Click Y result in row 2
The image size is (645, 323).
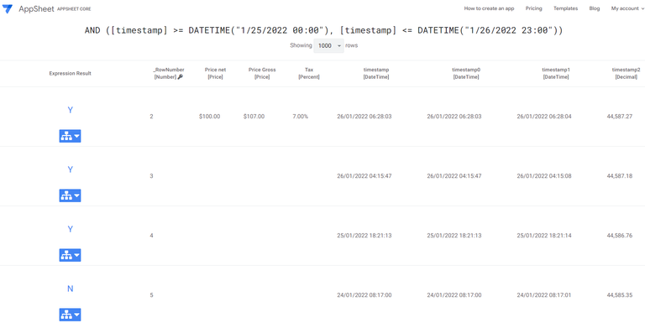[71, 110]
